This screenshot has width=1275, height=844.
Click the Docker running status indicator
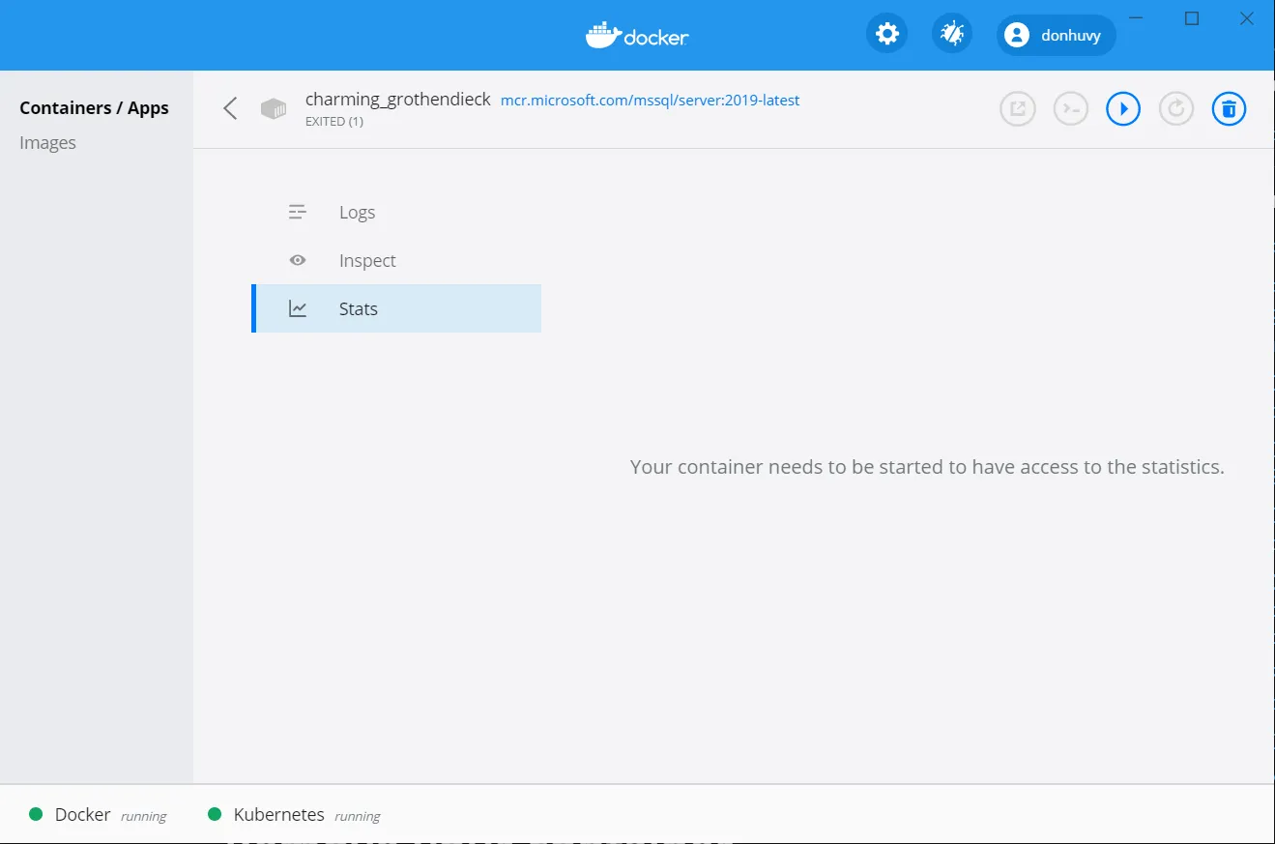98,815
